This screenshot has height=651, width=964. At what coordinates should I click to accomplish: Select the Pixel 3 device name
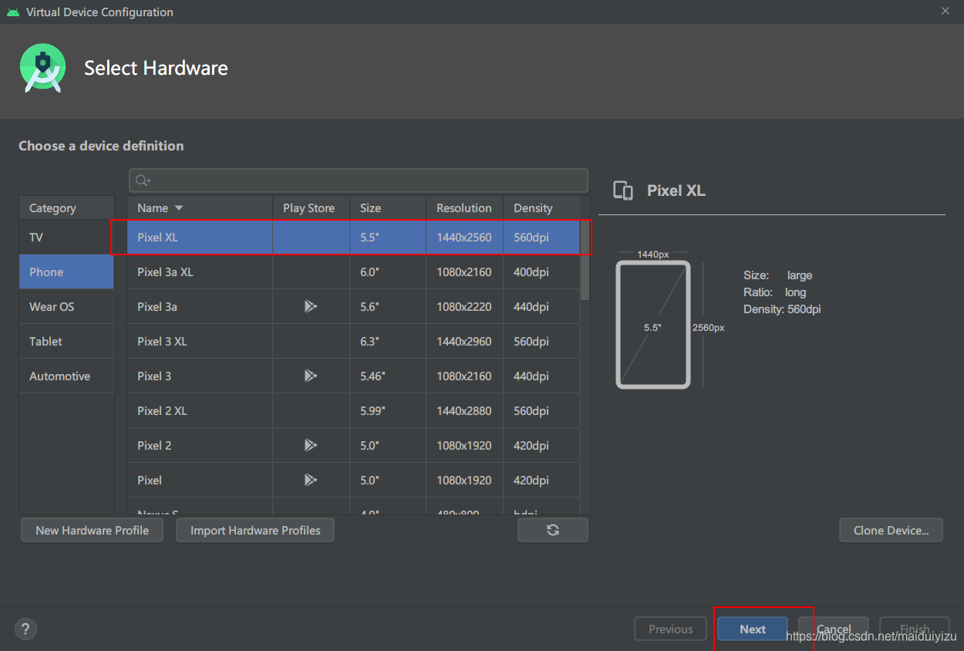pos(154,376)
